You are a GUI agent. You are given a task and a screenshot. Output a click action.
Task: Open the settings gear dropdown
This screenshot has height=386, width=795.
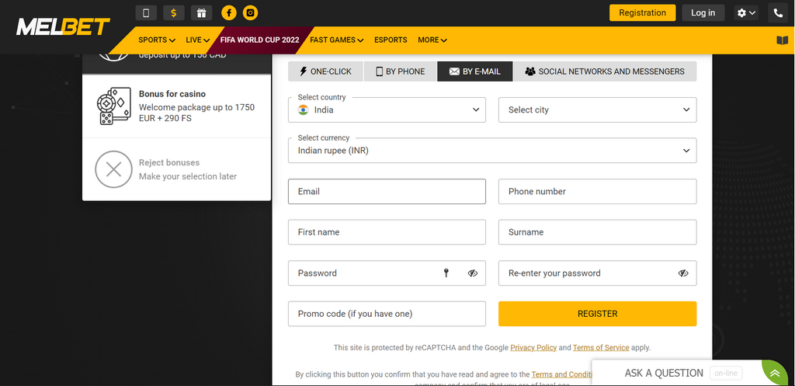(746, 12)
